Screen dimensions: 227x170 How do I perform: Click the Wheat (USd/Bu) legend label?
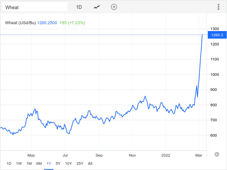click(x=21, y=23)
